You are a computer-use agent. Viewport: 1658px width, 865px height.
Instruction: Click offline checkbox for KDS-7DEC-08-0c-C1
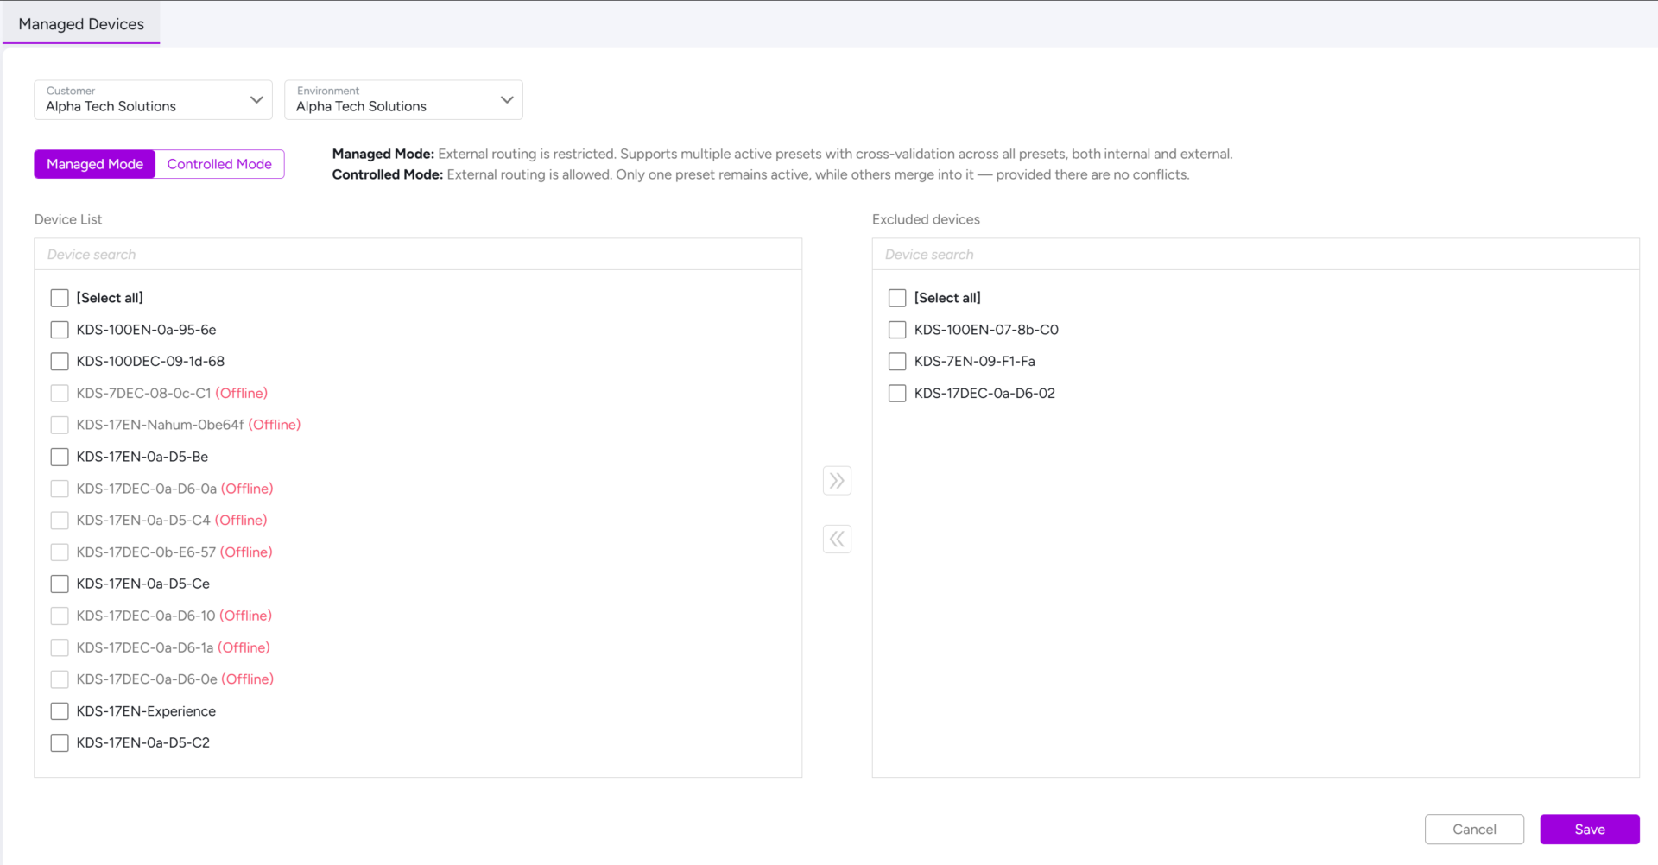60,394
